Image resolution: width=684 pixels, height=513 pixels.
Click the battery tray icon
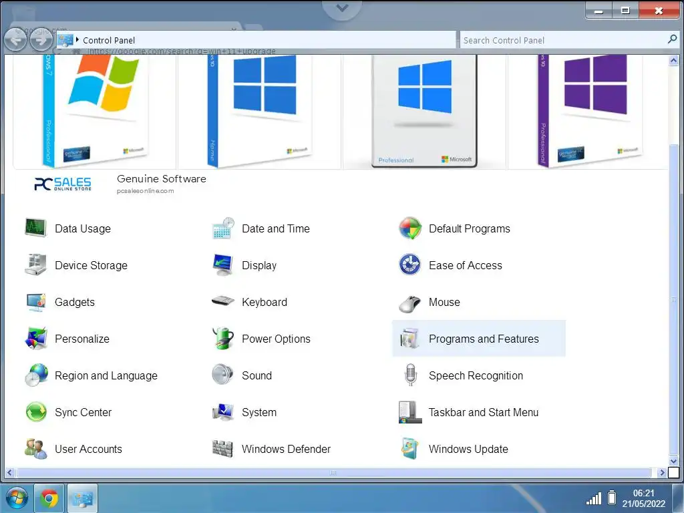tap(612, 497)
